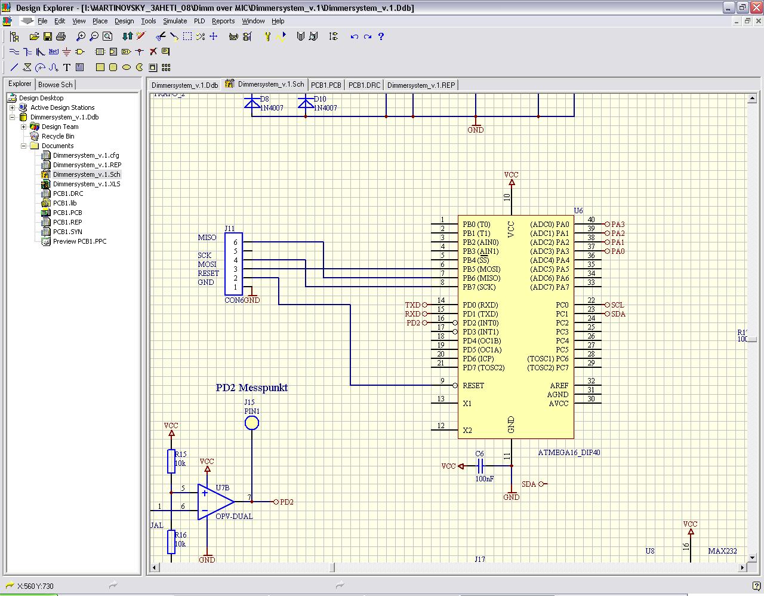The height and width of the screenshot is (596, 764).
Task: Open the Zoom Area tool
Action: [x=107, y=36]
